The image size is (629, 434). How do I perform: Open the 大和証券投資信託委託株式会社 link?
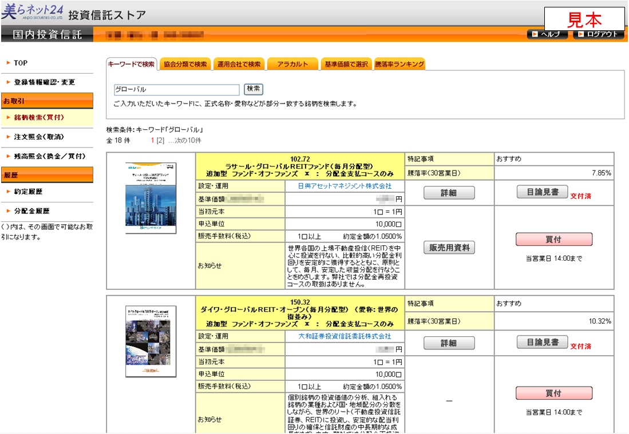[x=345, y=336]
